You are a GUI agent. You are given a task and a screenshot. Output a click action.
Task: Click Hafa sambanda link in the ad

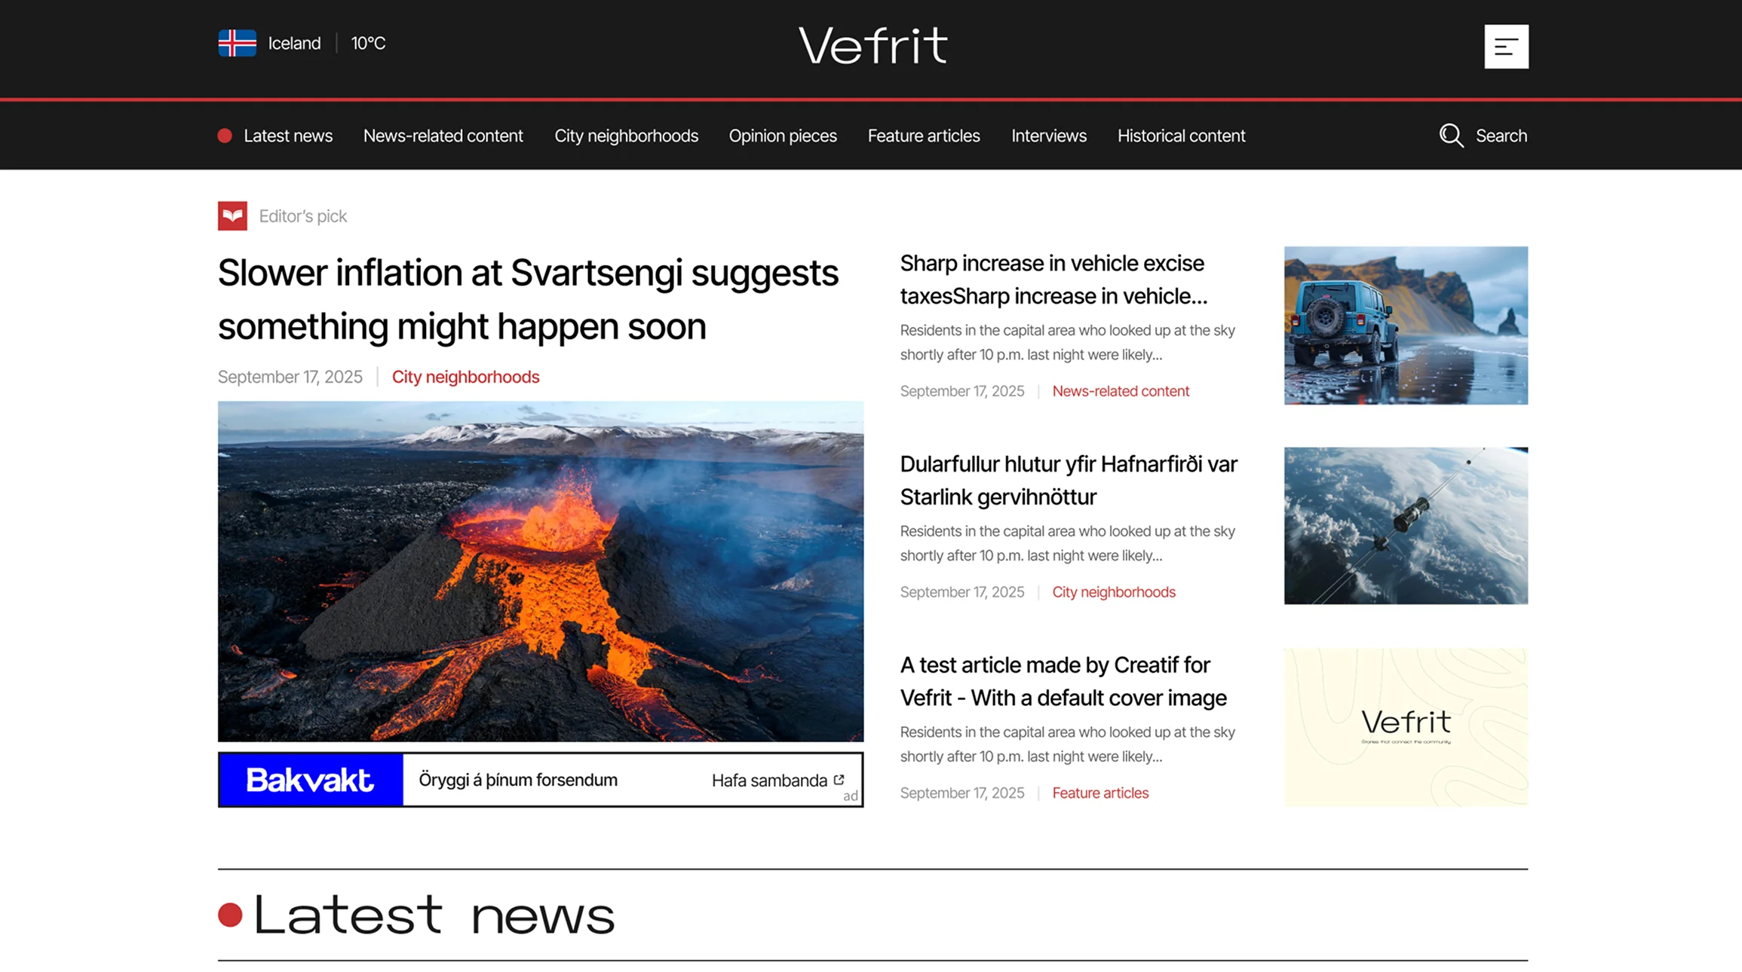tap(768, 781)
